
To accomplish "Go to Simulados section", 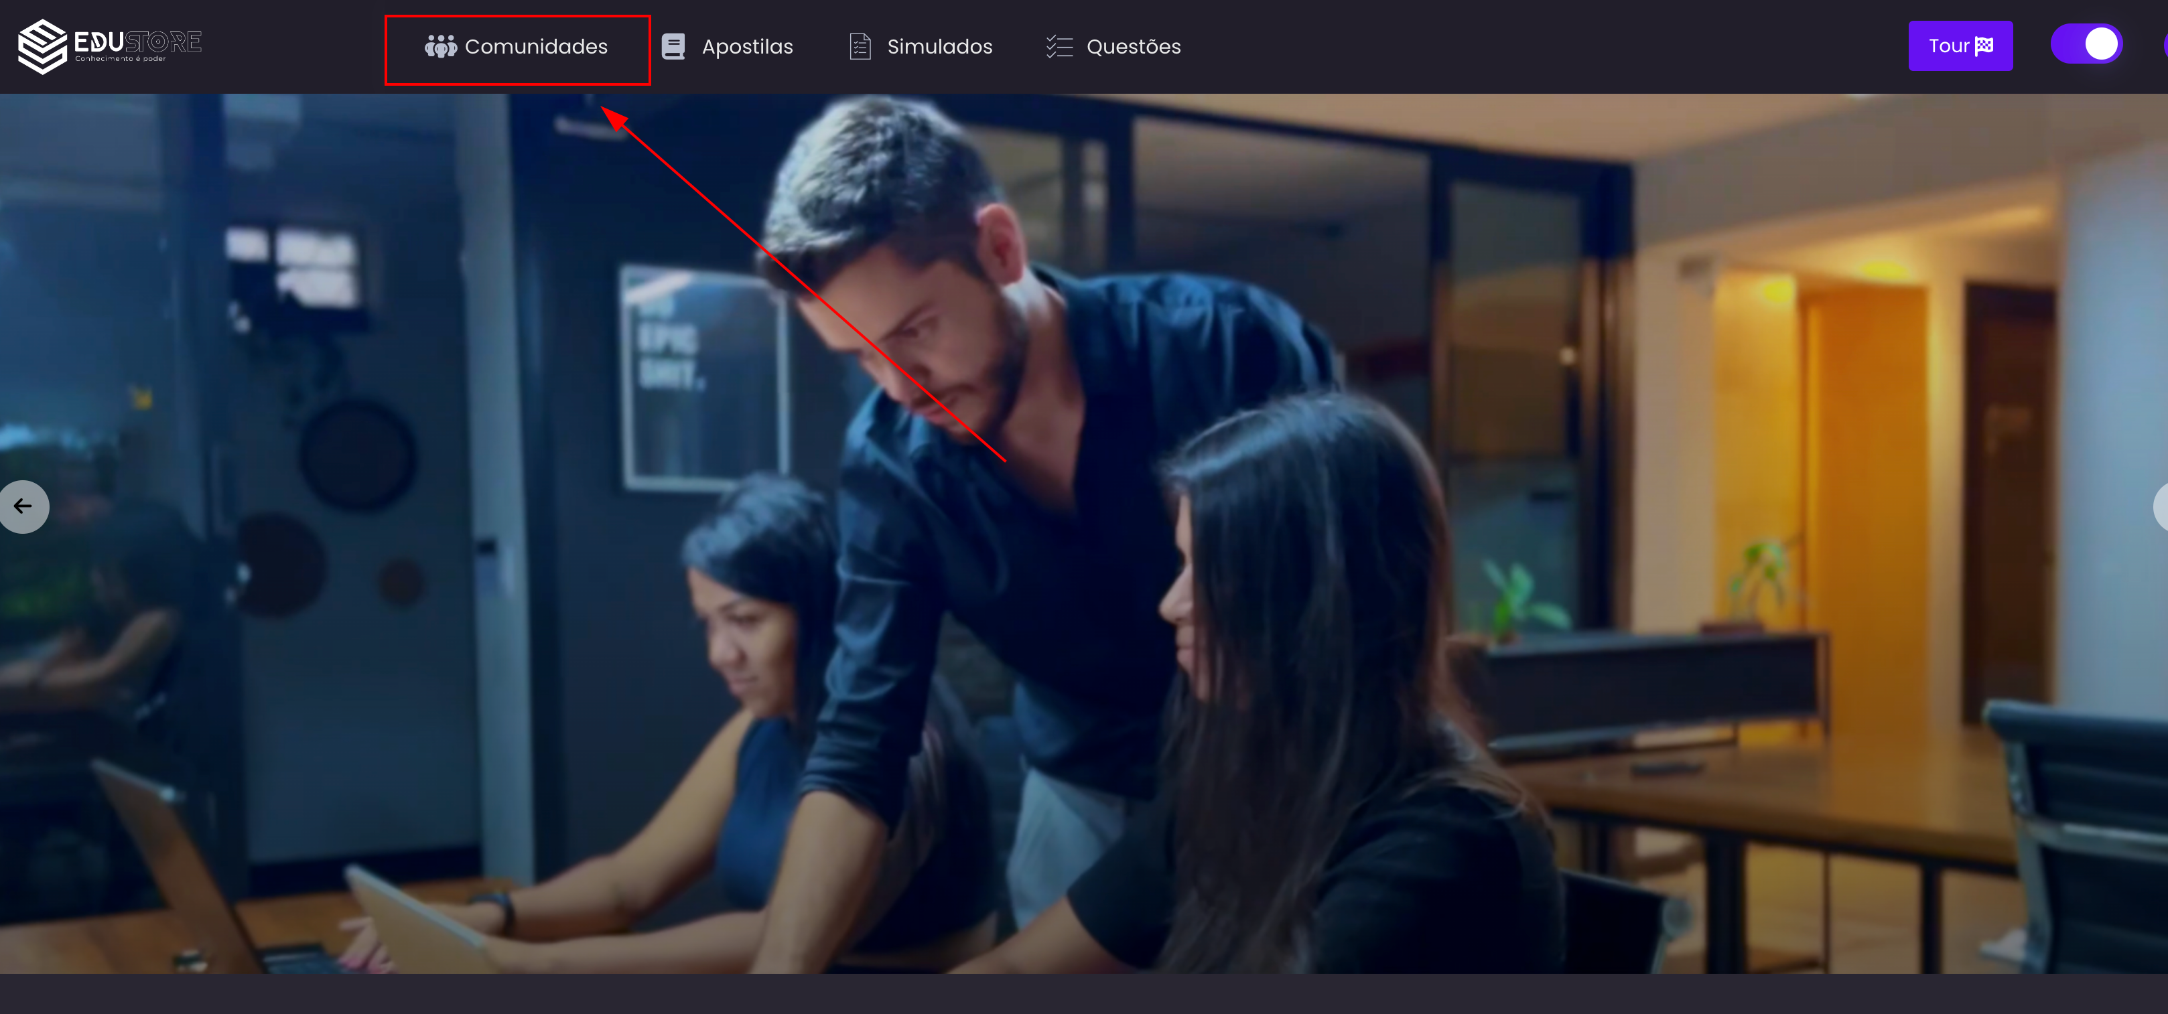I will click(939, 46).
